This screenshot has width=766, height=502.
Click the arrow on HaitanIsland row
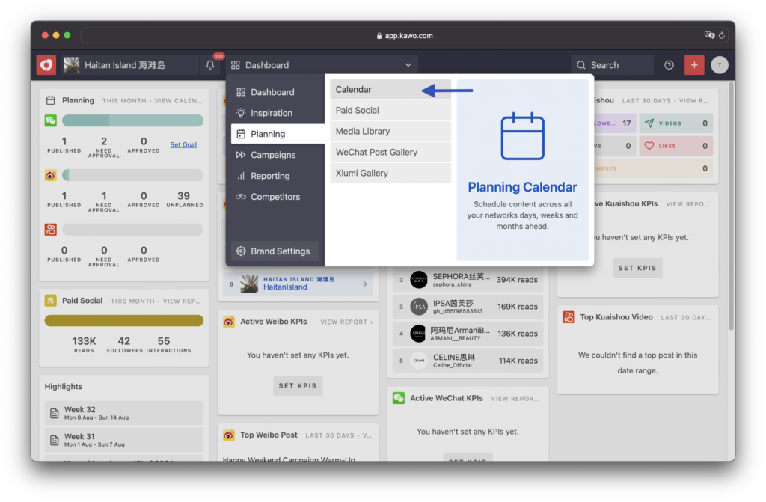click(364, 284)
